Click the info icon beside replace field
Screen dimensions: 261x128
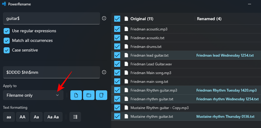(x=104, y=72)
